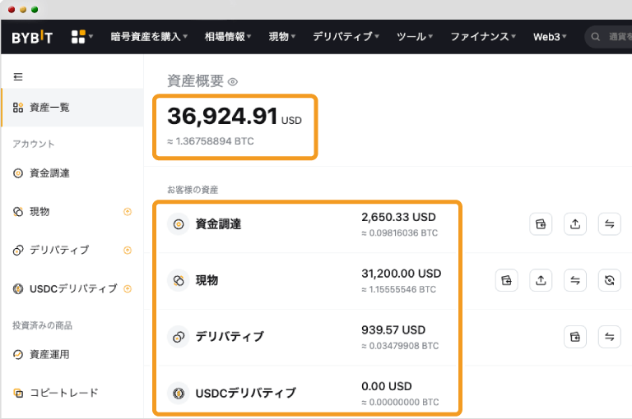The width and height of the screenshot is (632, 419).
Task: Click the withdraw icon in 現物 row
Action: [541, 280]
